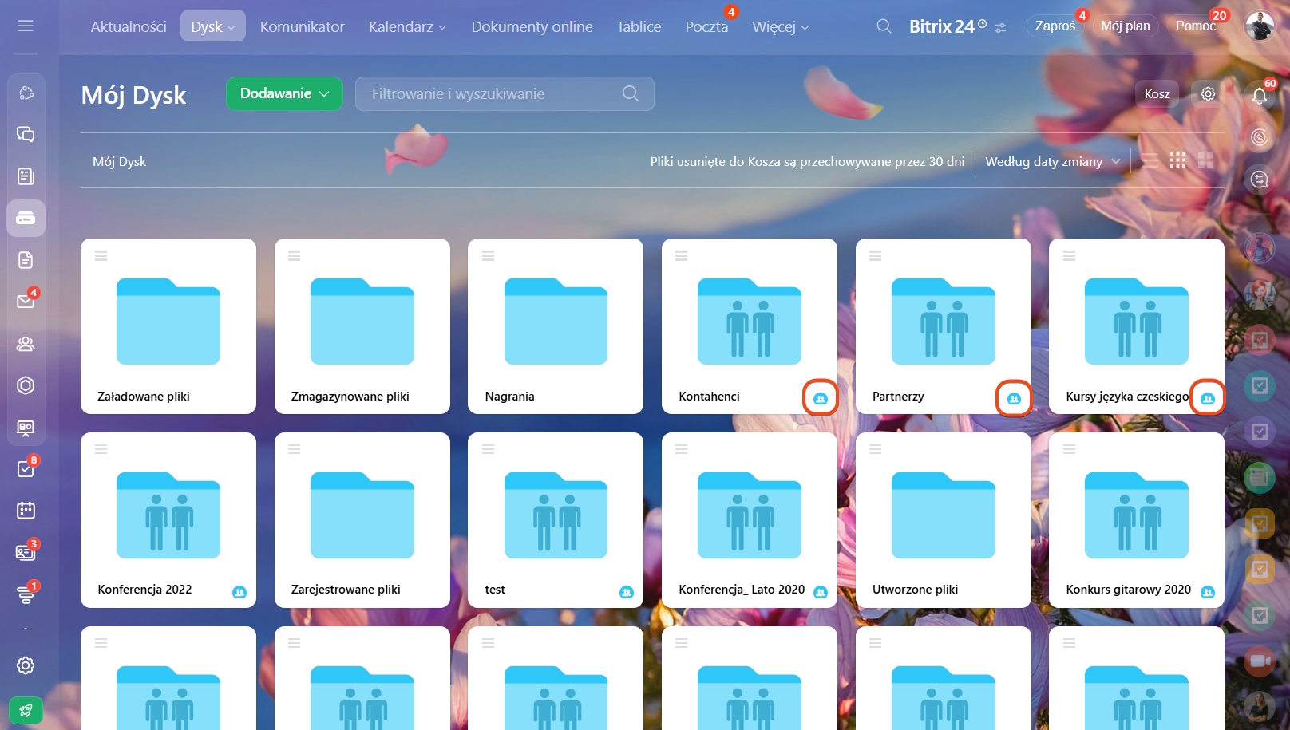Open the Dysk dropdown
The image size is (1290, 730).
tap(213, 26)
